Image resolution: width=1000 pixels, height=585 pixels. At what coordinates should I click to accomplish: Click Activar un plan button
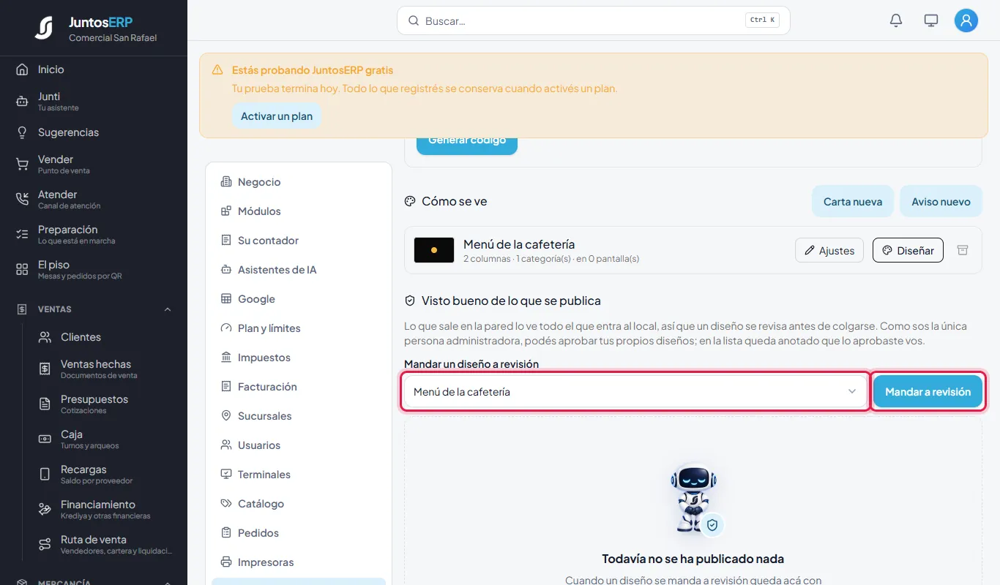click(x=277, y=116)
